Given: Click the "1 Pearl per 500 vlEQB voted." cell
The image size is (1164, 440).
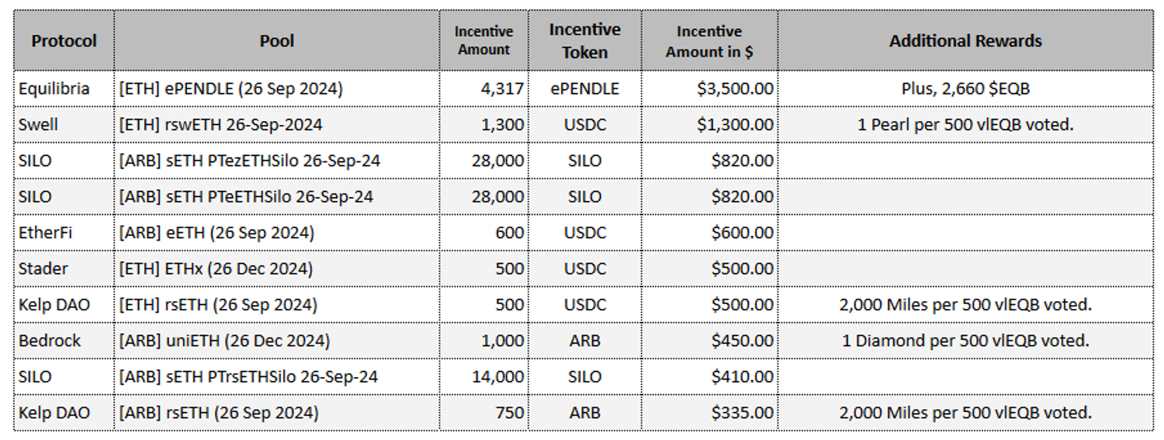Looking at the screenshot, I should pos(965,124).
